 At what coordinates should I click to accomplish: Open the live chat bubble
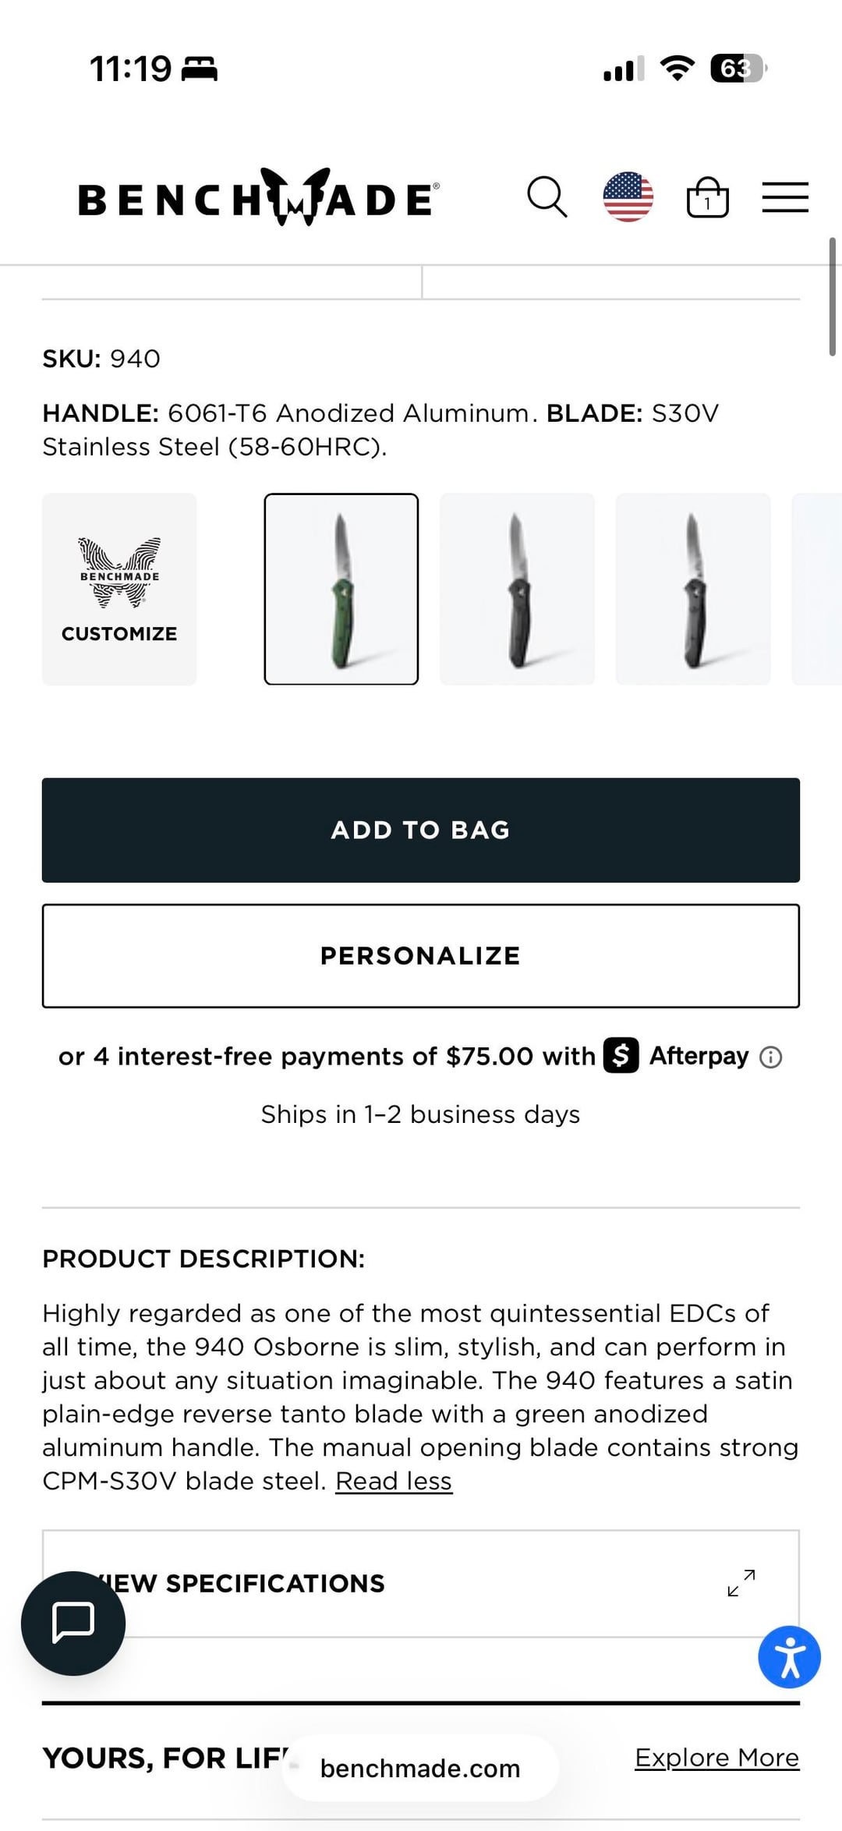coord(73,1623)
